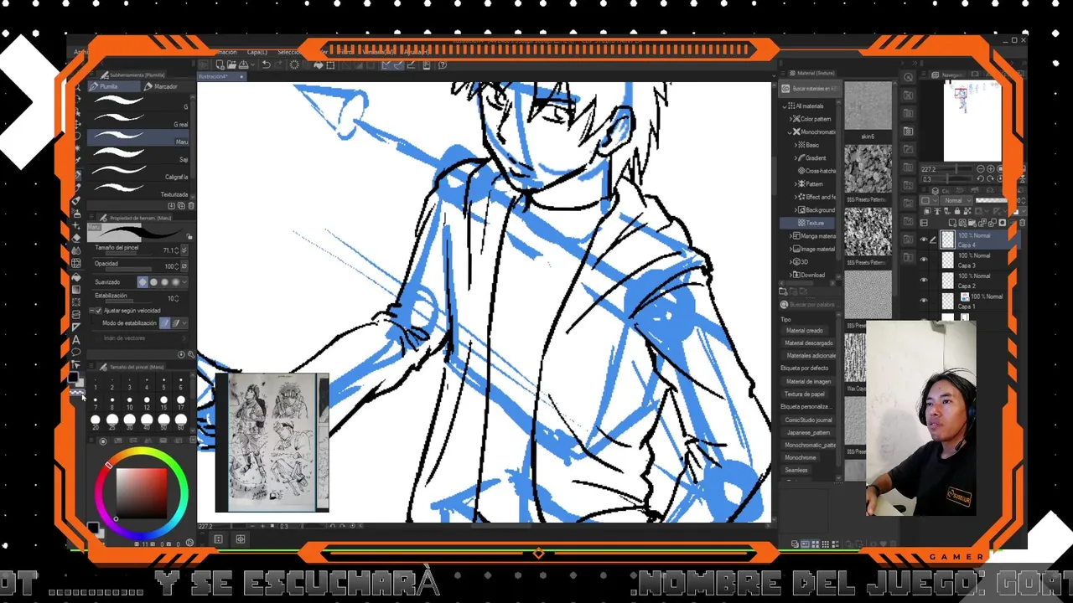Select Texturizada pen brush
Screen dimensions: 1073x603
(x=138, y=191)
